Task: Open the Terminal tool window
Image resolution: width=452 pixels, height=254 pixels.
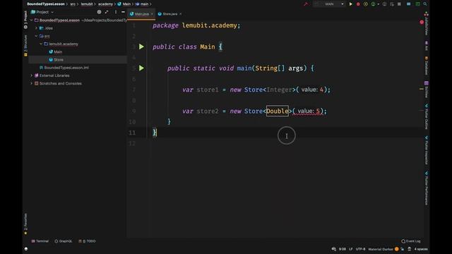Action: pyautogui.click(x=40, y=241)
